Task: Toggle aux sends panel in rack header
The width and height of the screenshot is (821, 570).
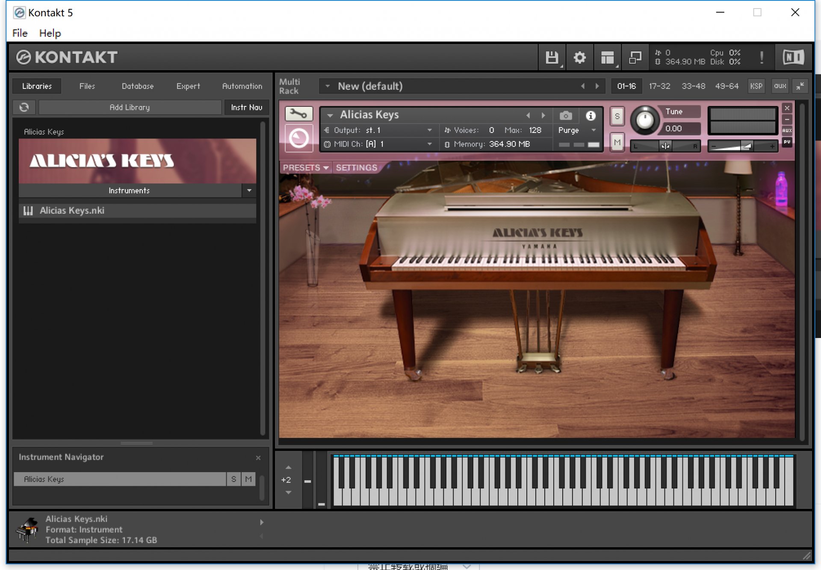Action: (780, 86)
